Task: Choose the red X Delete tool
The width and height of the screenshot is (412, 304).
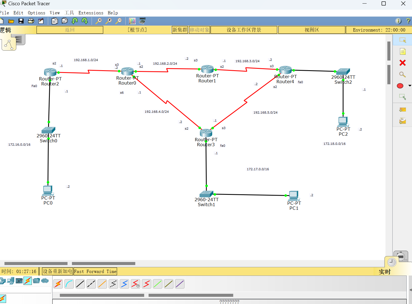Action: pos(403,63)
